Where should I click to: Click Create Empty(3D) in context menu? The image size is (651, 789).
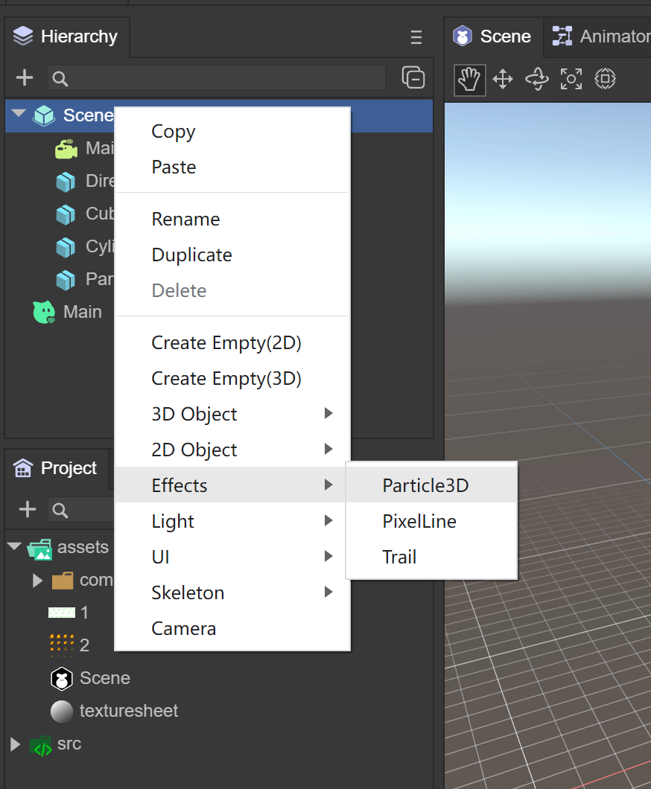(226, 378)
